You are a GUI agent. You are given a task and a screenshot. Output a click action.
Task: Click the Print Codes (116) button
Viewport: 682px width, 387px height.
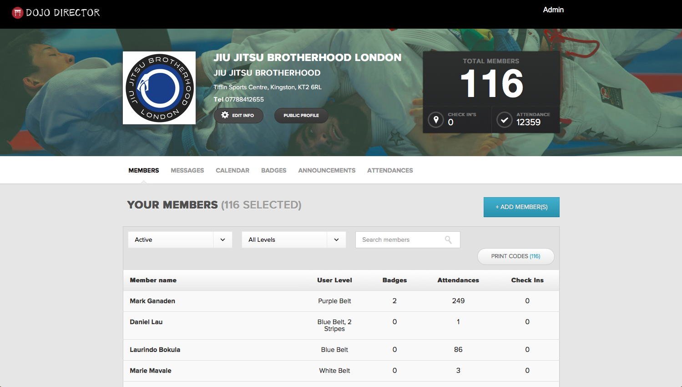pos(515,256)
